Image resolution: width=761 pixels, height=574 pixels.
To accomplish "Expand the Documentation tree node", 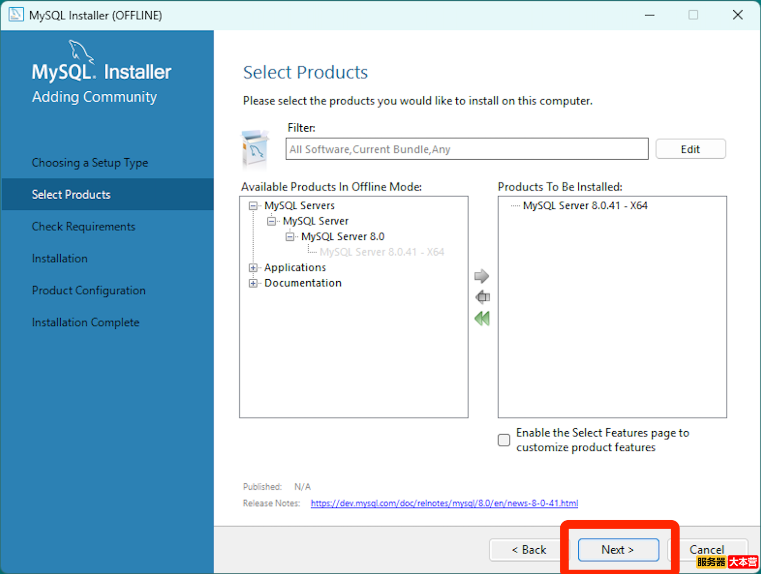I will (253, 283).
